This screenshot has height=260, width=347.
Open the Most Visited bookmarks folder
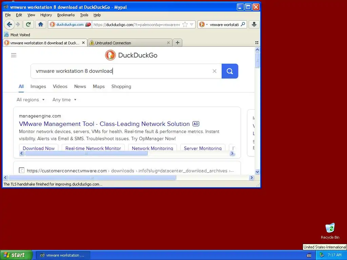click(17, 35)
